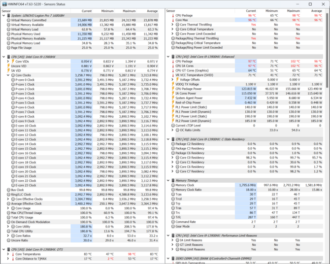Select the Current cTDP Level row
Screen dimensions: 330x264
click(x=247, y=126)
